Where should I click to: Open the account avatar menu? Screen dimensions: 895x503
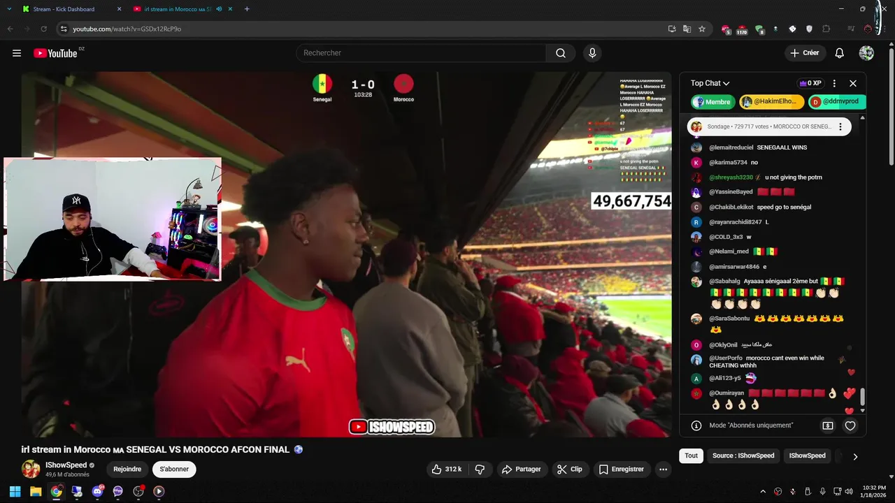866,53
